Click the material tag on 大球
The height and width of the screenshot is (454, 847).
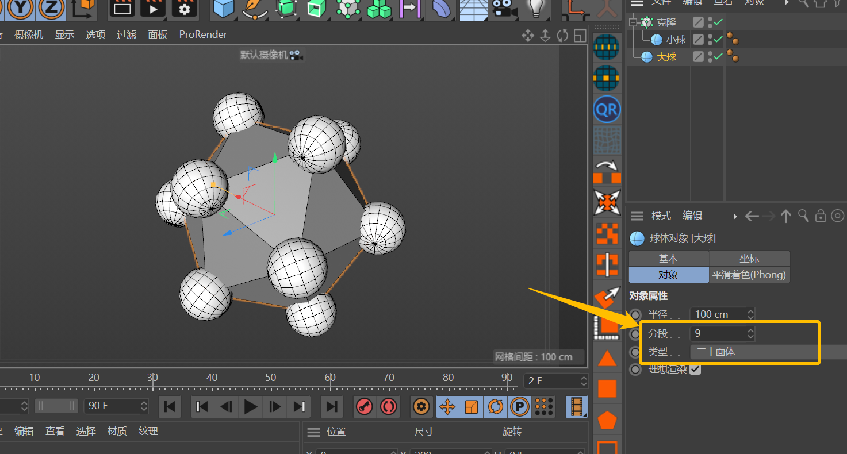(x=733, y=56)
